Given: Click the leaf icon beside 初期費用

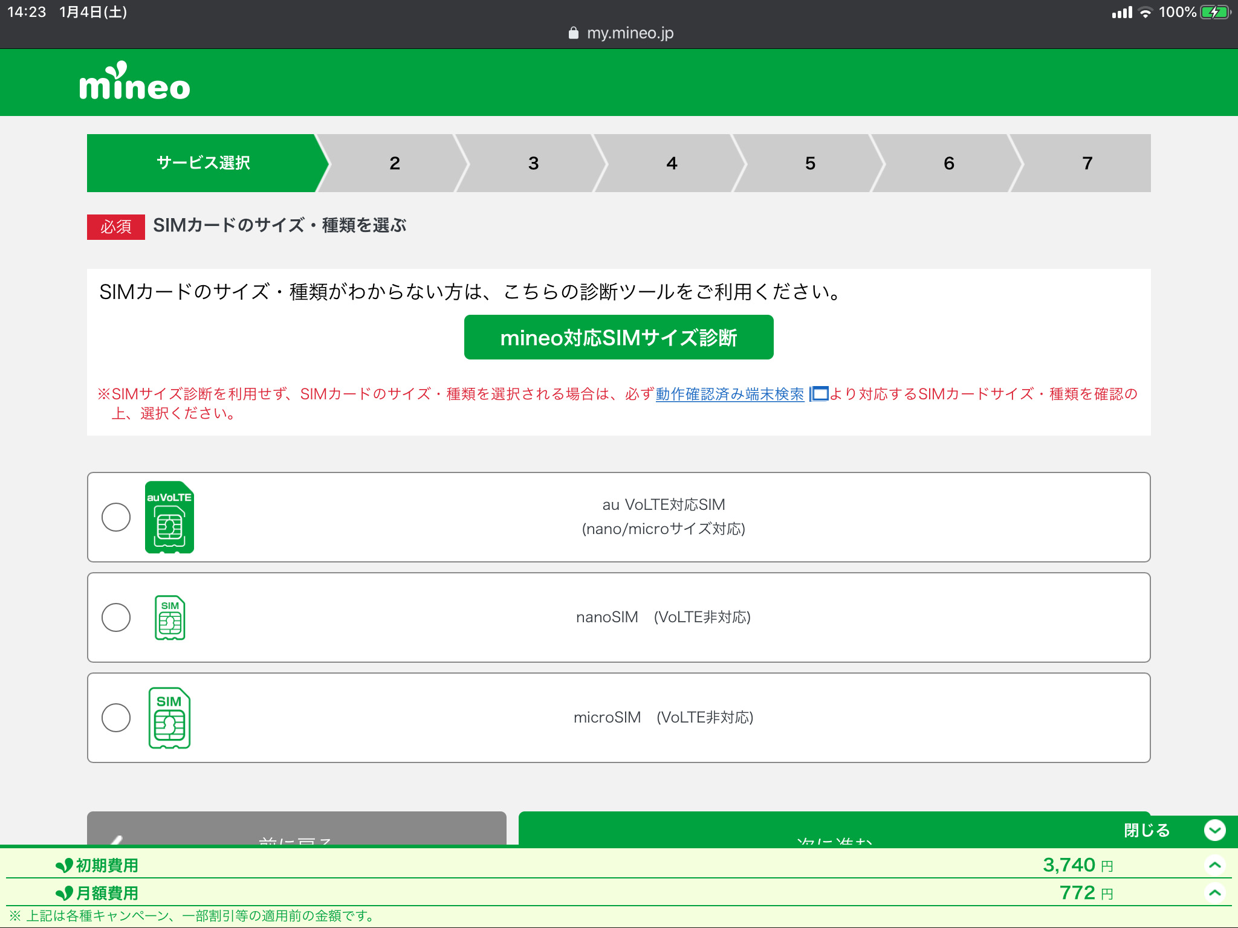Looking at the screenshot, I should click(63, 866).
